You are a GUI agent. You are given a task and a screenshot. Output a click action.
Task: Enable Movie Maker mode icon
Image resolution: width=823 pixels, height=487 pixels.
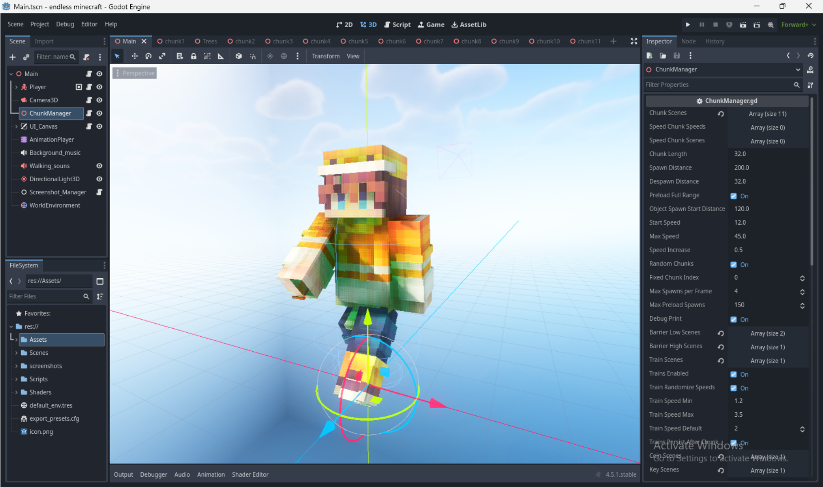tap(771, 25)
